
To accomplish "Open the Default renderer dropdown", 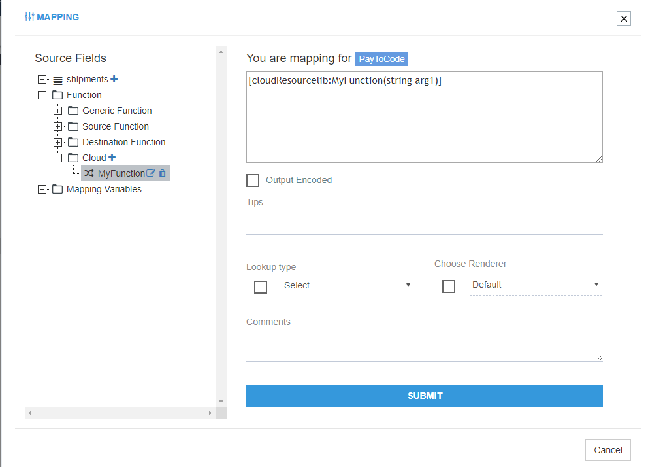I will [x=534, y=285].
